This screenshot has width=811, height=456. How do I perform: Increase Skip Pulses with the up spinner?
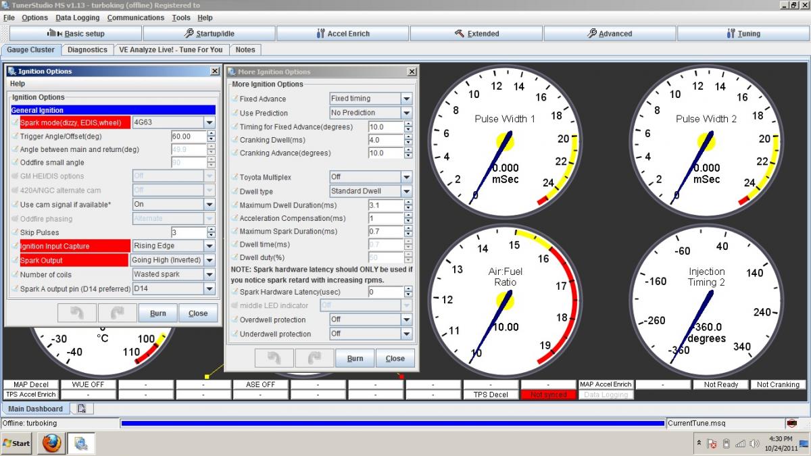212,230
